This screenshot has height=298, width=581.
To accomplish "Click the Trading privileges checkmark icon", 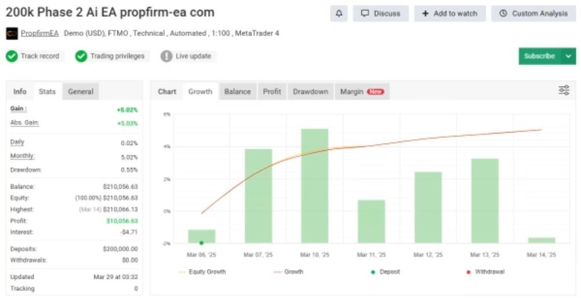I will [81, 56].
